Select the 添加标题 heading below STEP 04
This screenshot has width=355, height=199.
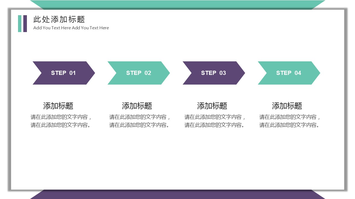tap(287, 106)
